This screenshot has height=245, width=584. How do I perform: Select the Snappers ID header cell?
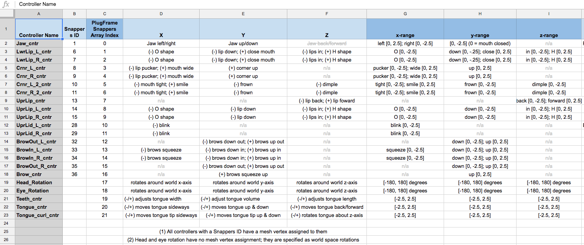coord(74,29)
